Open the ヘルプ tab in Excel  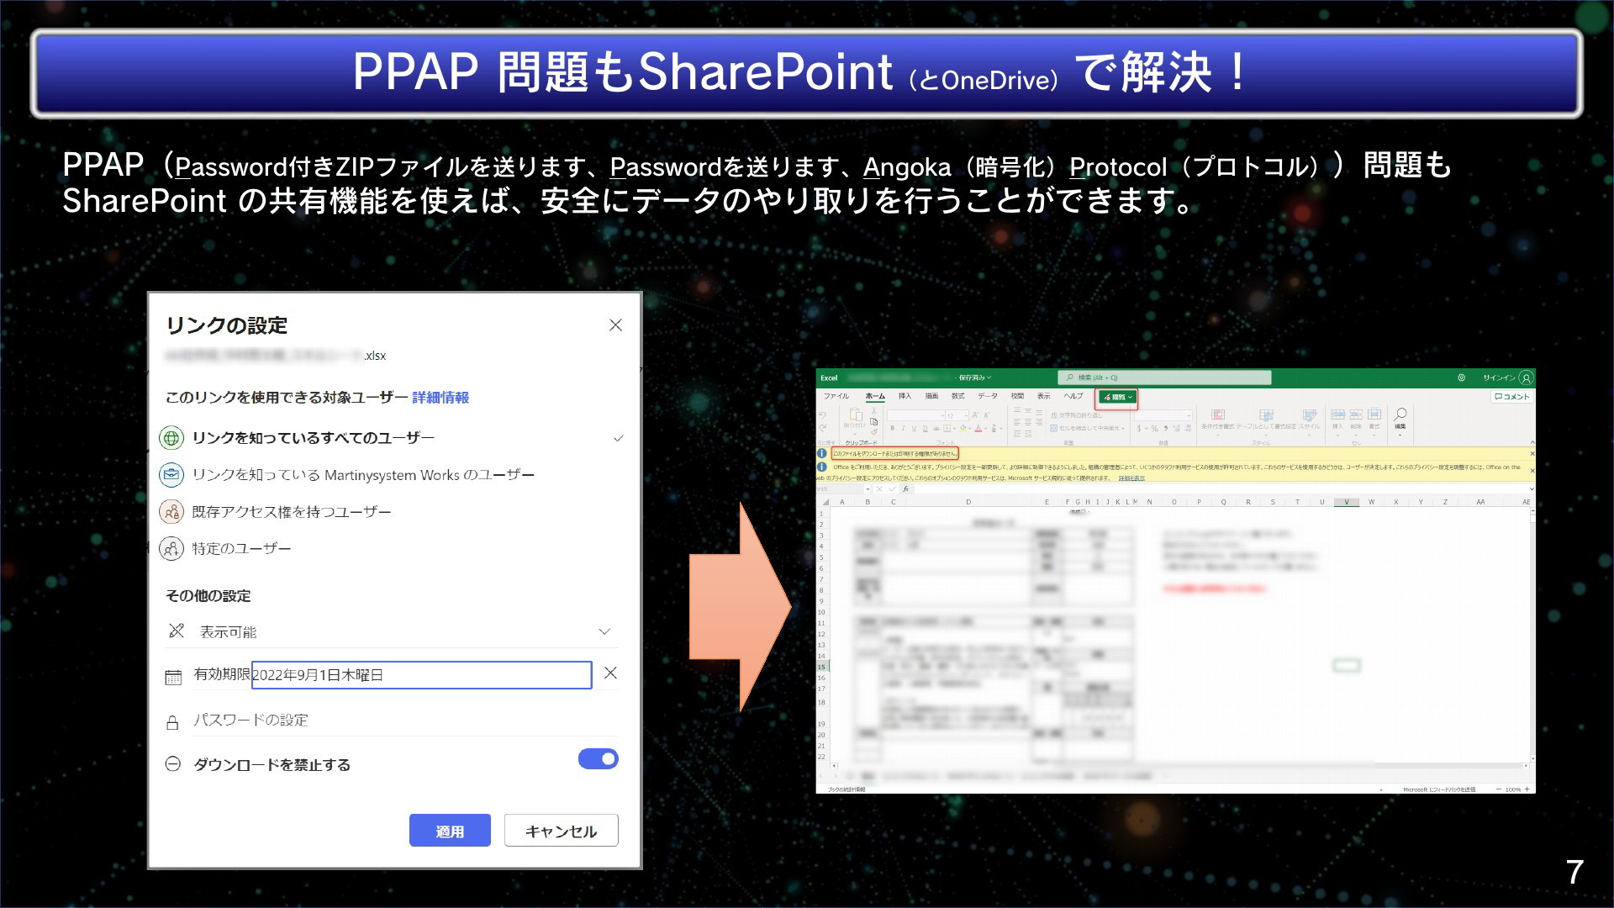[x=1073, y=396]
